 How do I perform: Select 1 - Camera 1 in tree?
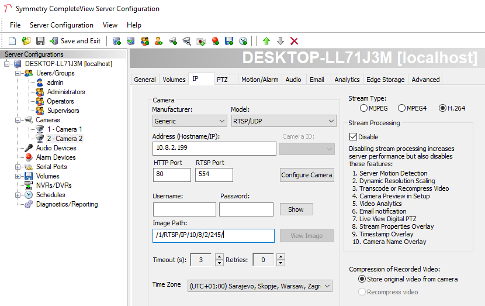64,129
